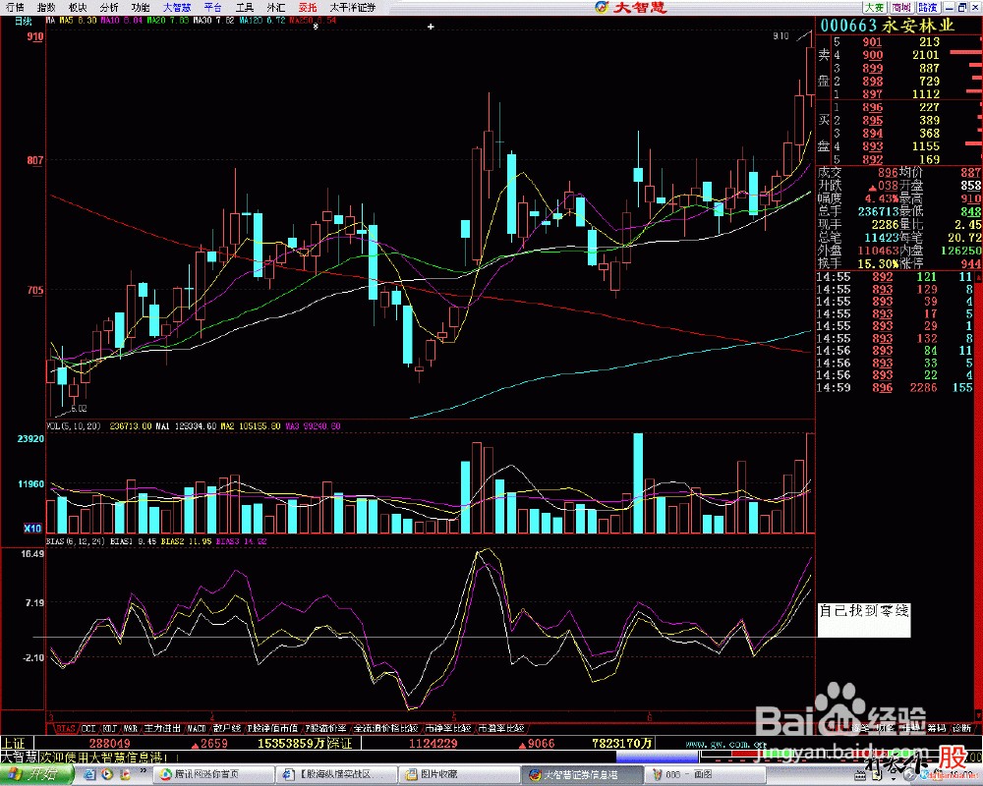The image size is (983, 786).
Task: Click the 大智慧 logo in title bar
Action: click(x=631, y=8)
